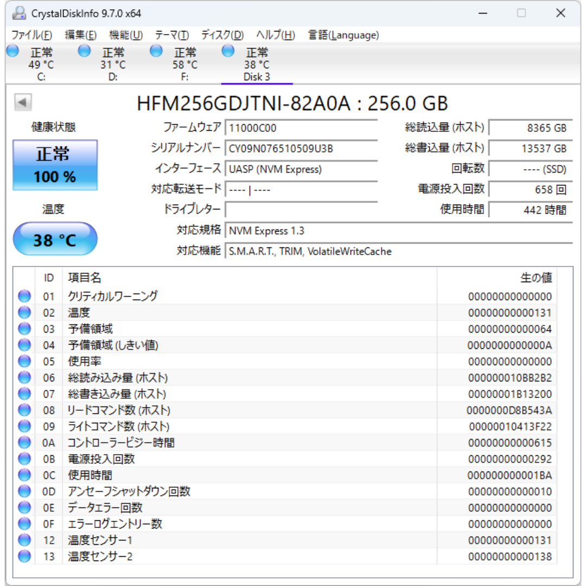Viewport: 586px width, 586px height.
Task: Click status orb of row 13 温度センサー2
Action: click(x=24, y=556)
